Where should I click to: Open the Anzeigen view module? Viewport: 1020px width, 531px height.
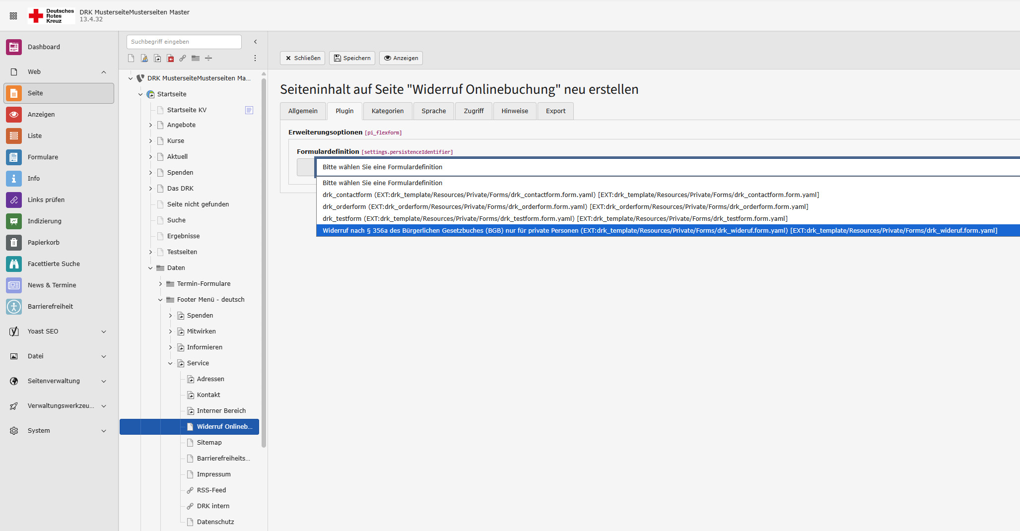click(x=59, y=115)
